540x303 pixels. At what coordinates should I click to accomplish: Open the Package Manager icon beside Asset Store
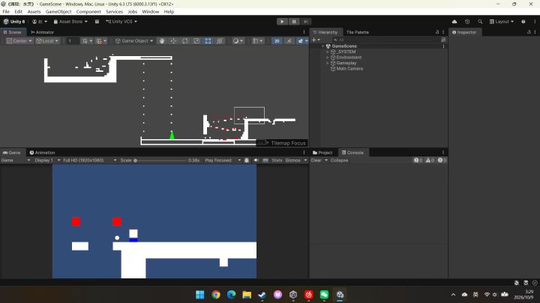pos(97,22)
